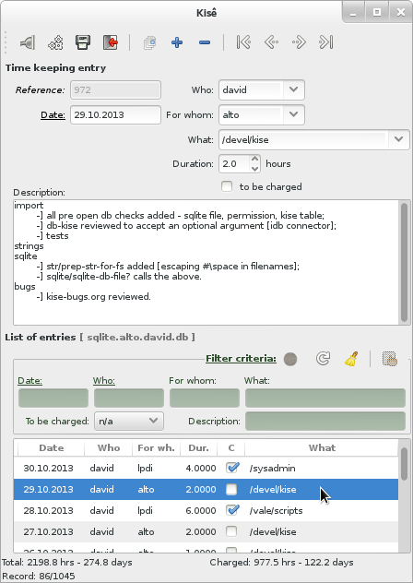The height and width of the screenshot is (583, 413).
Task: Click the 6.0000 duration cell
Action: 200,510
